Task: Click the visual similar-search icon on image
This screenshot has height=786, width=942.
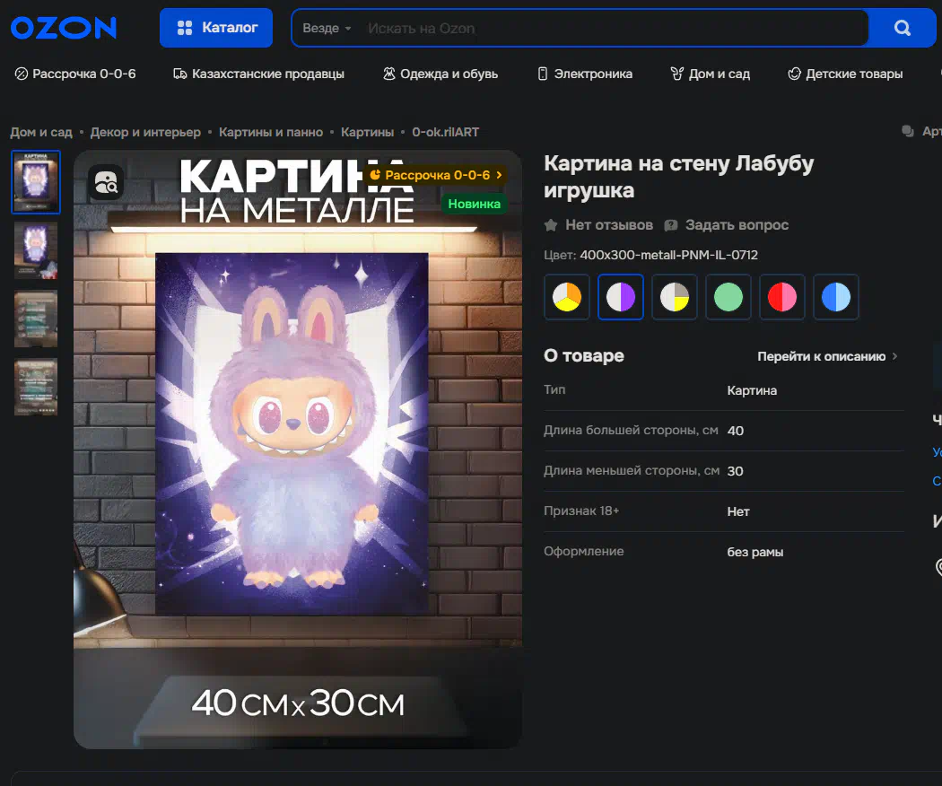Action: click(107, 183)
